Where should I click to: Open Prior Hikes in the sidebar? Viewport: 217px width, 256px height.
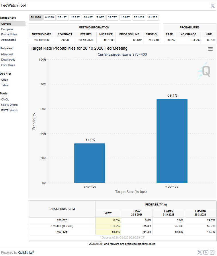(x=8, y=65)
